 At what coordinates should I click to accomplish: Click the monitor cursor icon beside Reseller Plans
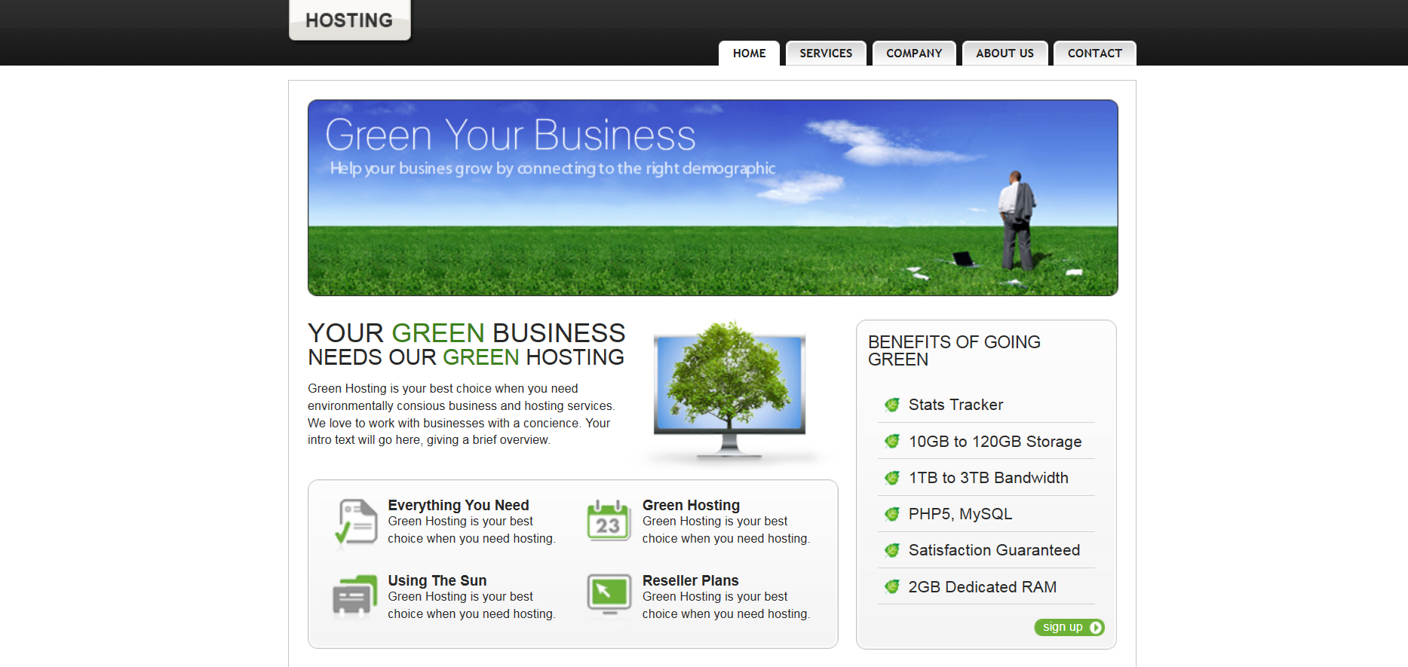(609, 594)
